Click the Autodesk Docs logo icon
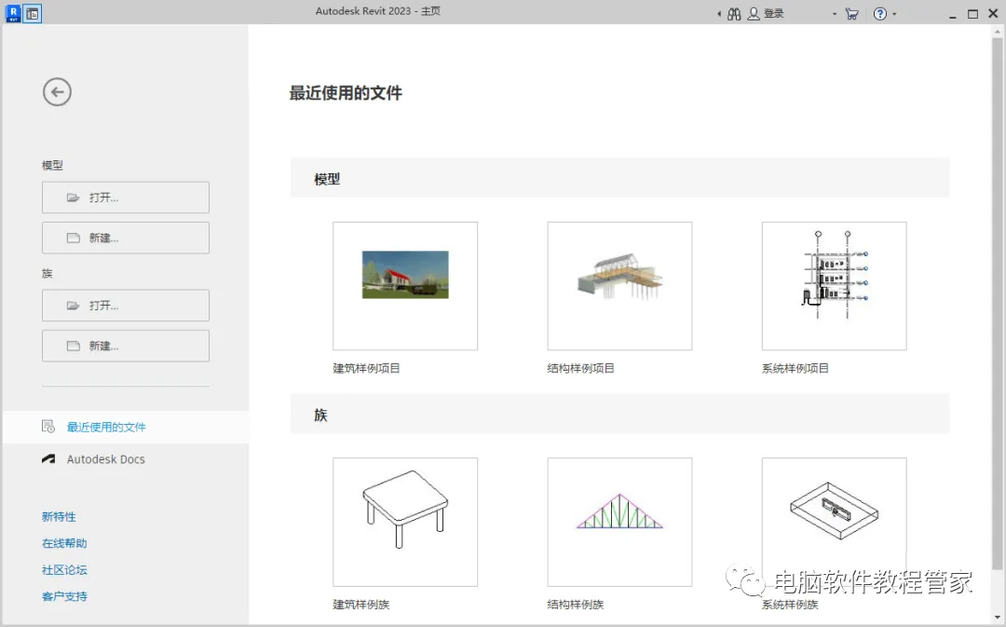The image size is (1006, 627). click(48, 459)
